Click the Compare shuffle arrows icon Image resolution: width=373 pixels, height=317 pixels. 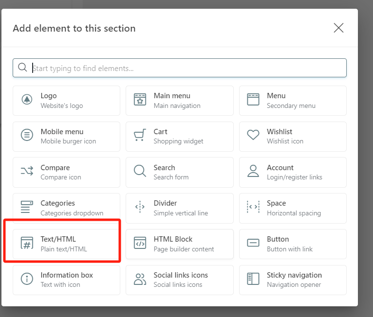point(27,171)
